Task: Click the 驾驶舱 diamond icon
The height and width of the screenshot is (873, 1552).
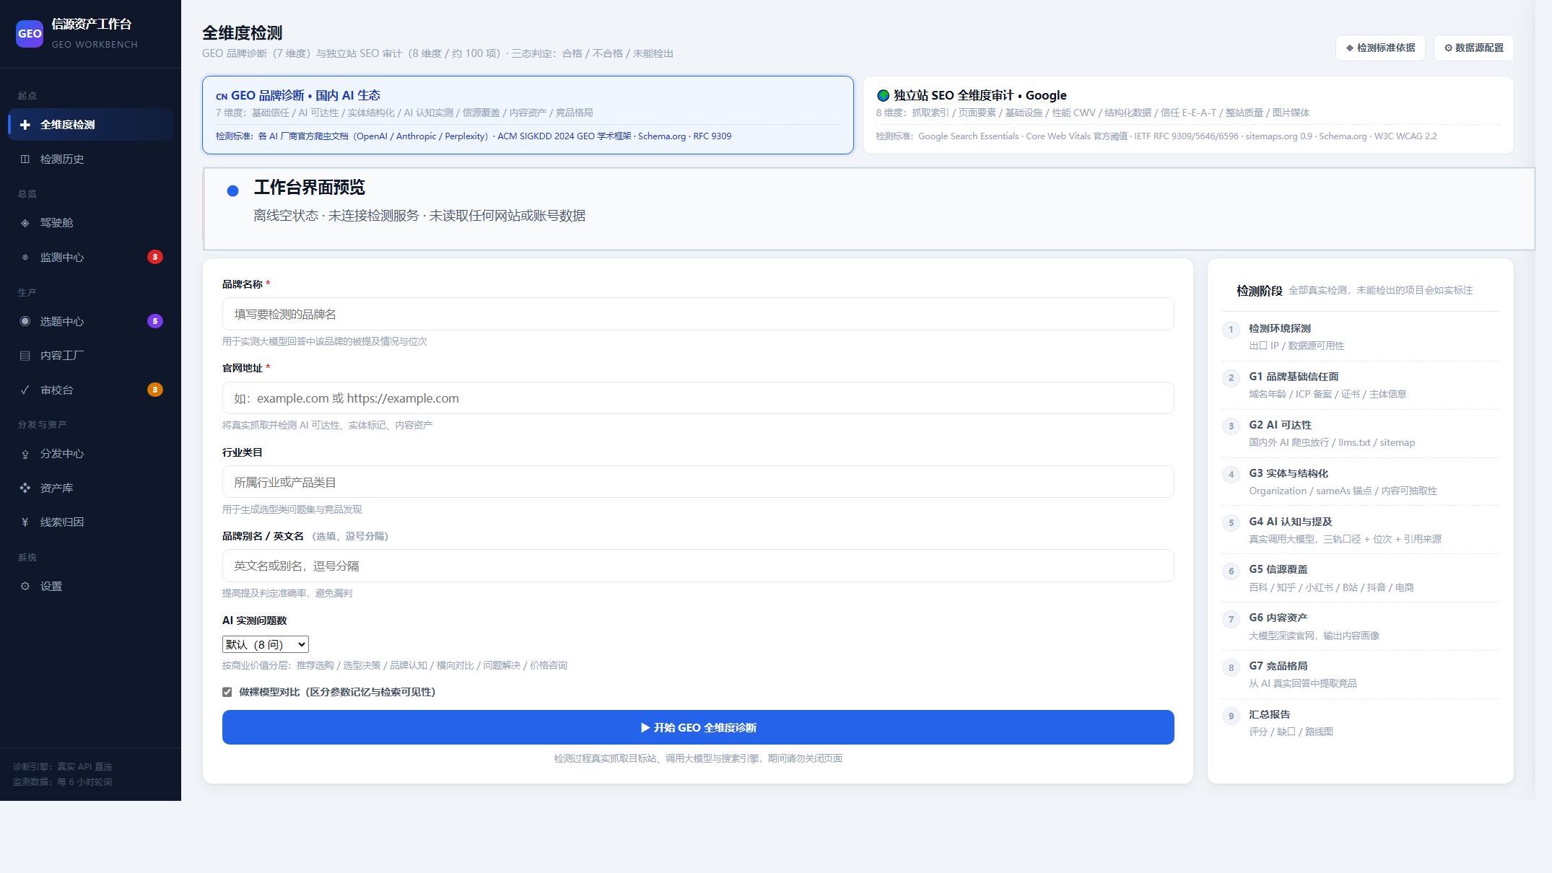Action: point(25,223)
